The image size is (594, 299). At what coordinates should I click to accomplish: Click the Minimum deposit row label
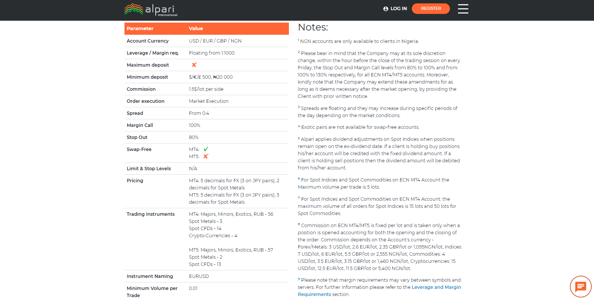147,77
